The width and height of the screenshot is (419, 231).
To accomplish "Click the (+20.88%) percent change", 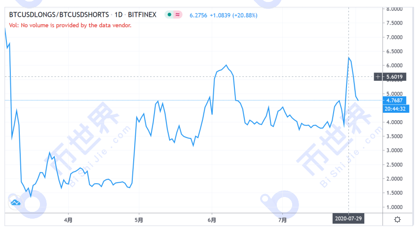I will tap(245, 15).
